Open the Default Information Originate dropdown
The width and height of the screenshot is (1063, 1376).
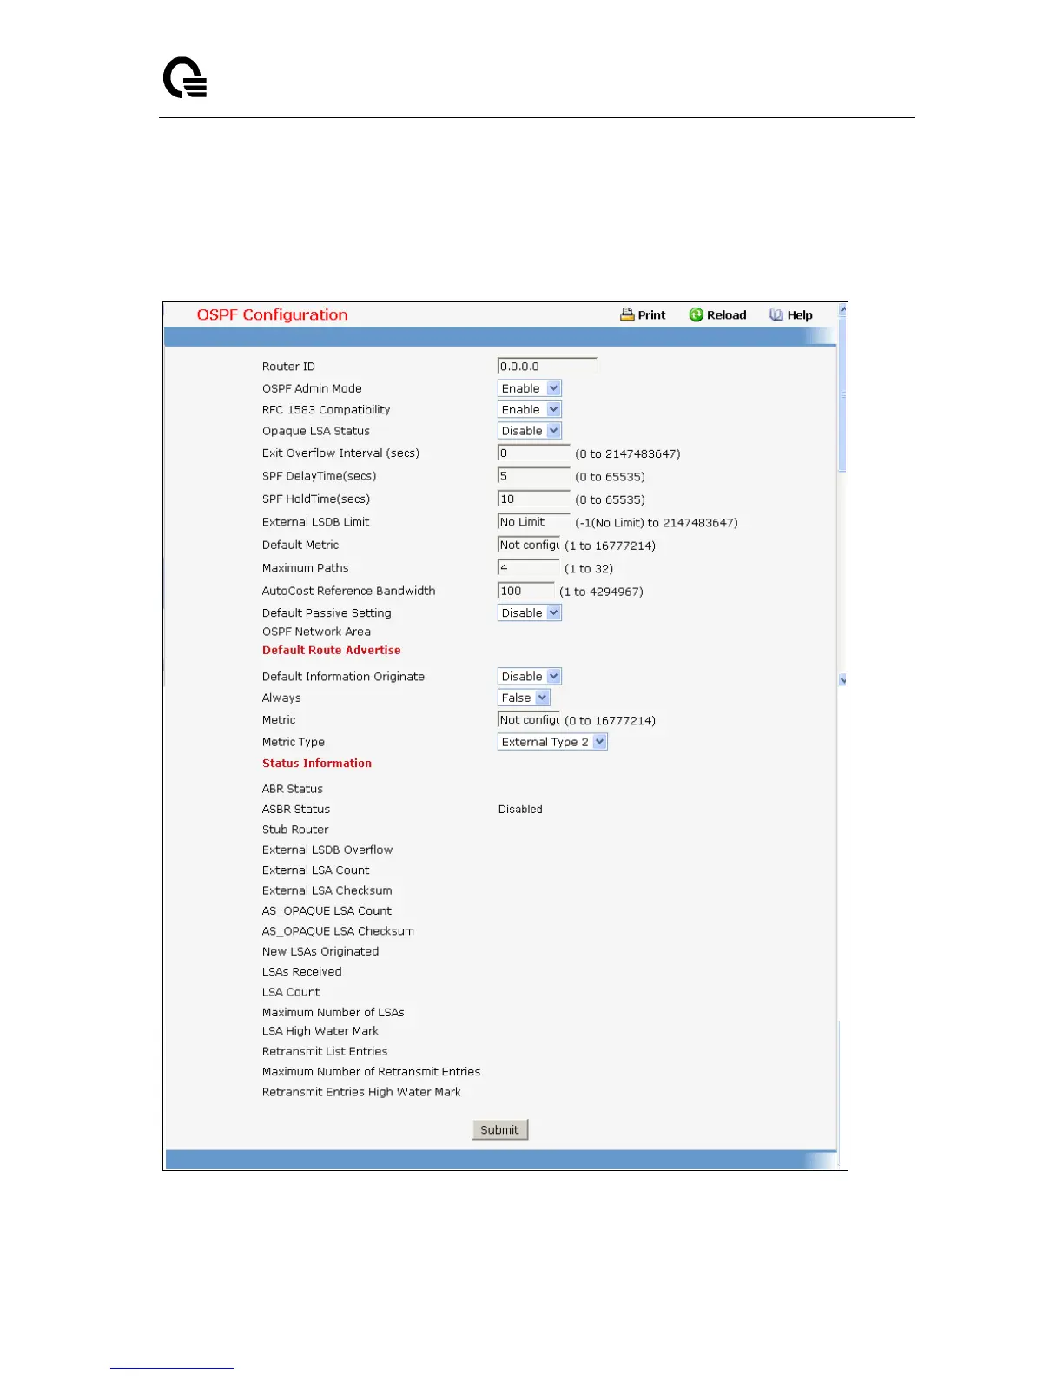(x=530, y=676)
